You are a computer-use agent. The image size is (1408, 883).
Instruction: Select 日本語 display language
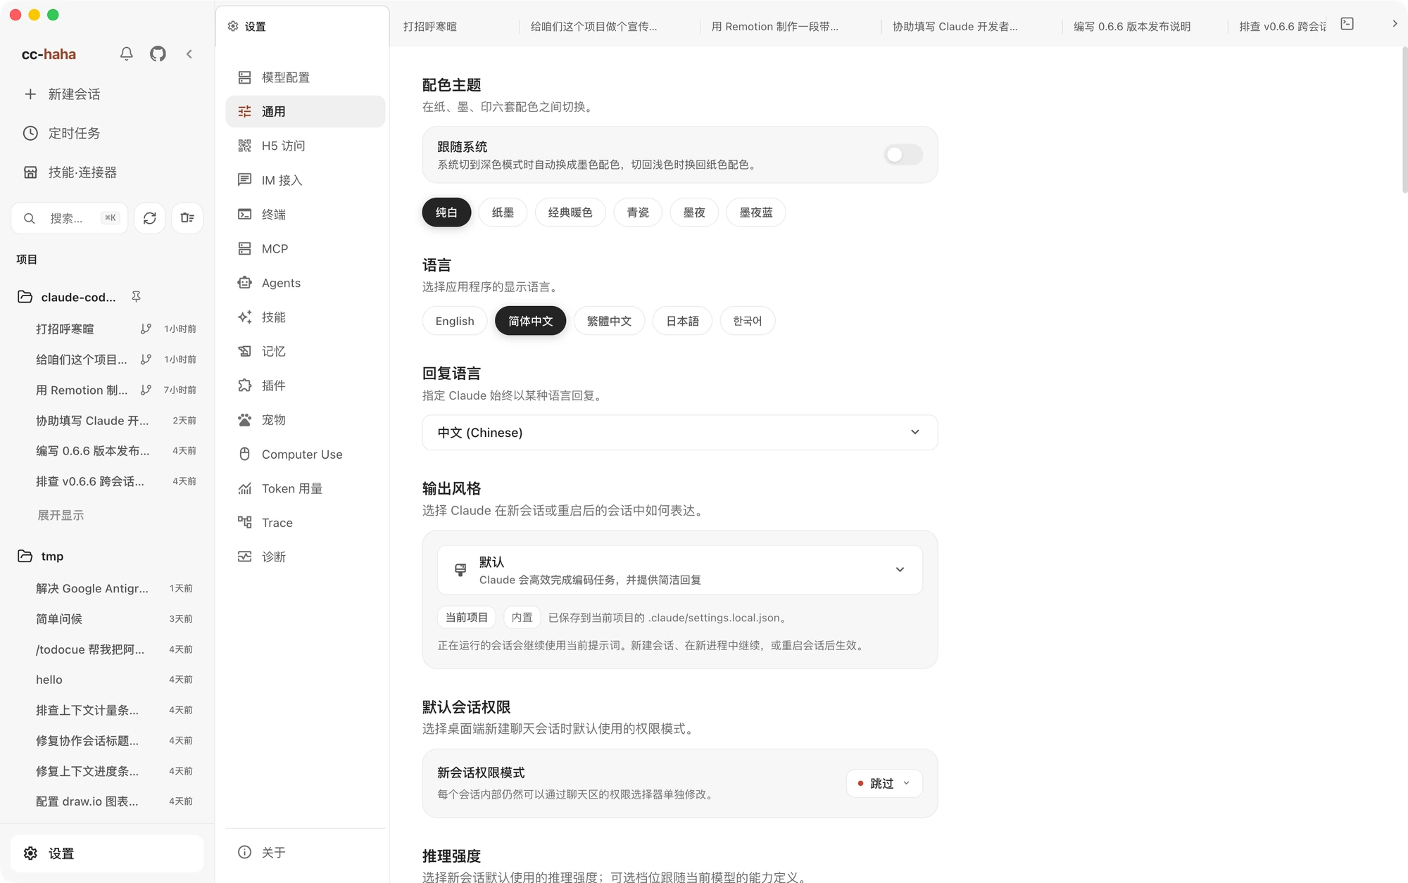click(682, 321)
